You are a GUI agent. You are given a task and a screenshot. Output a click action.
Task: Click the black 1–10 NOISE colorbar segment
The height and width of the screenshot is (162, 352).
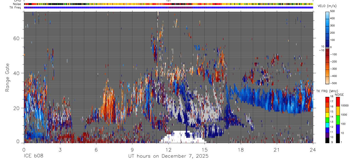pos(338,138)
